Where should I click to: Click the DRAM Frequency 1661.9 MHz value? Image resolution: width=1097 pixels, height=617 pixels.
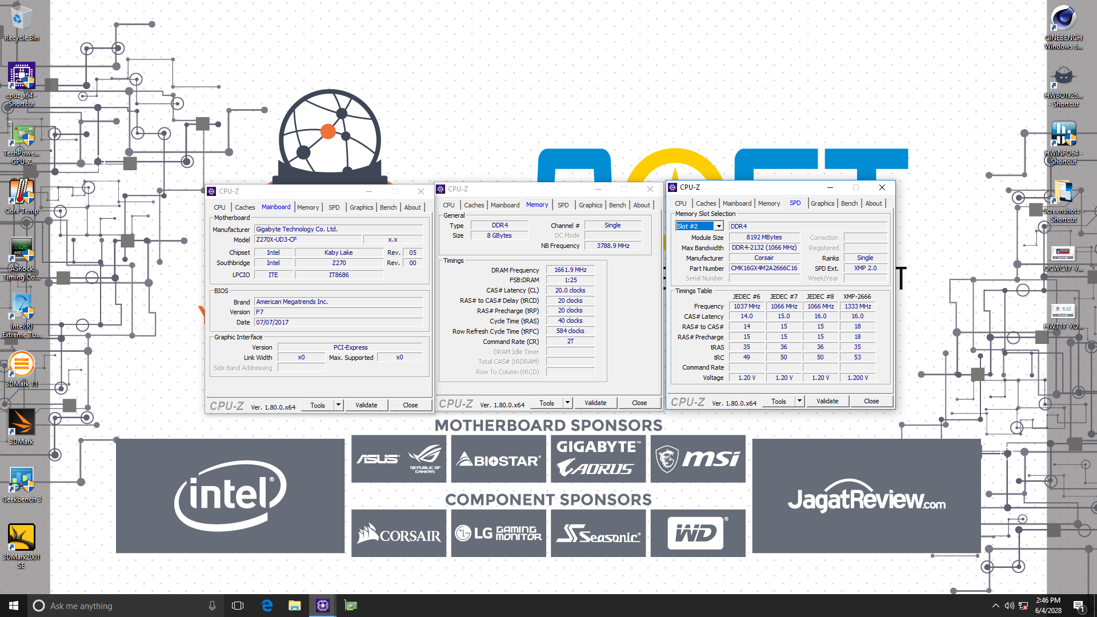570,270
